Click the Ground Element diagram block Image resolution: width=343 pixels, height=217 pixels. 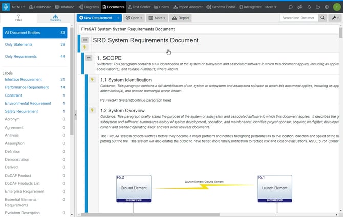pos(134,188)
